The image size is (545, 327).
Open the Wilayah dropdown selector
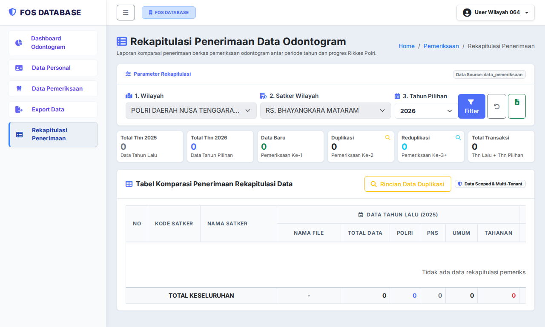(x=191, y=111)
